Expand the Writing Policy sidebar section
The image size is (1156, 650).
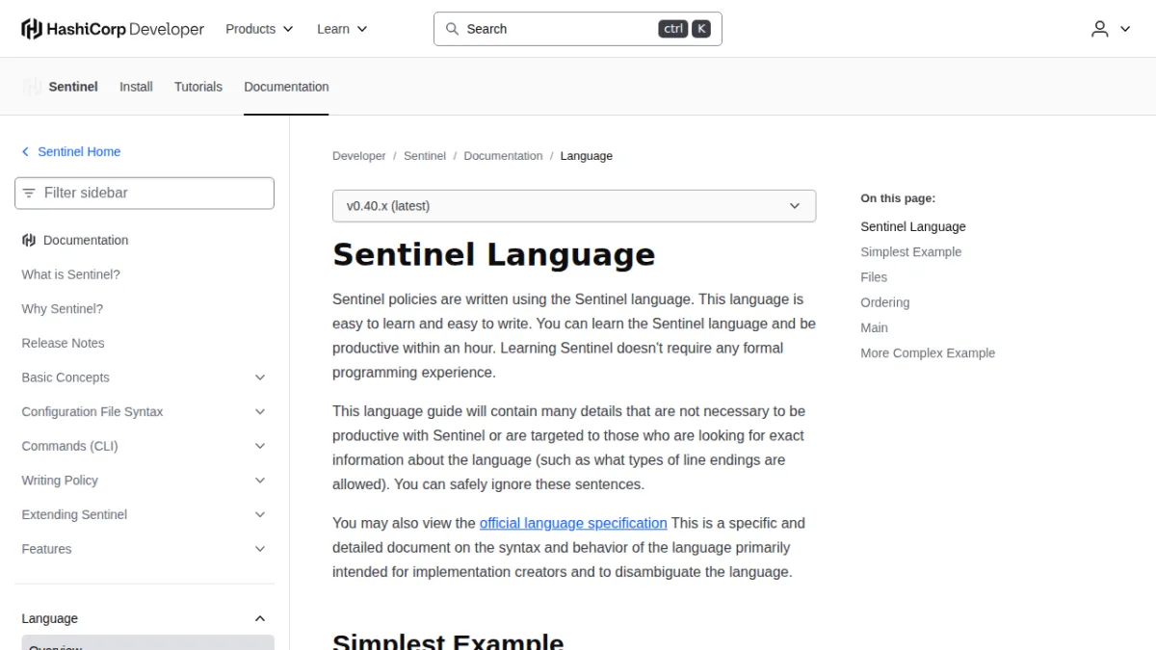coord(260,481)
